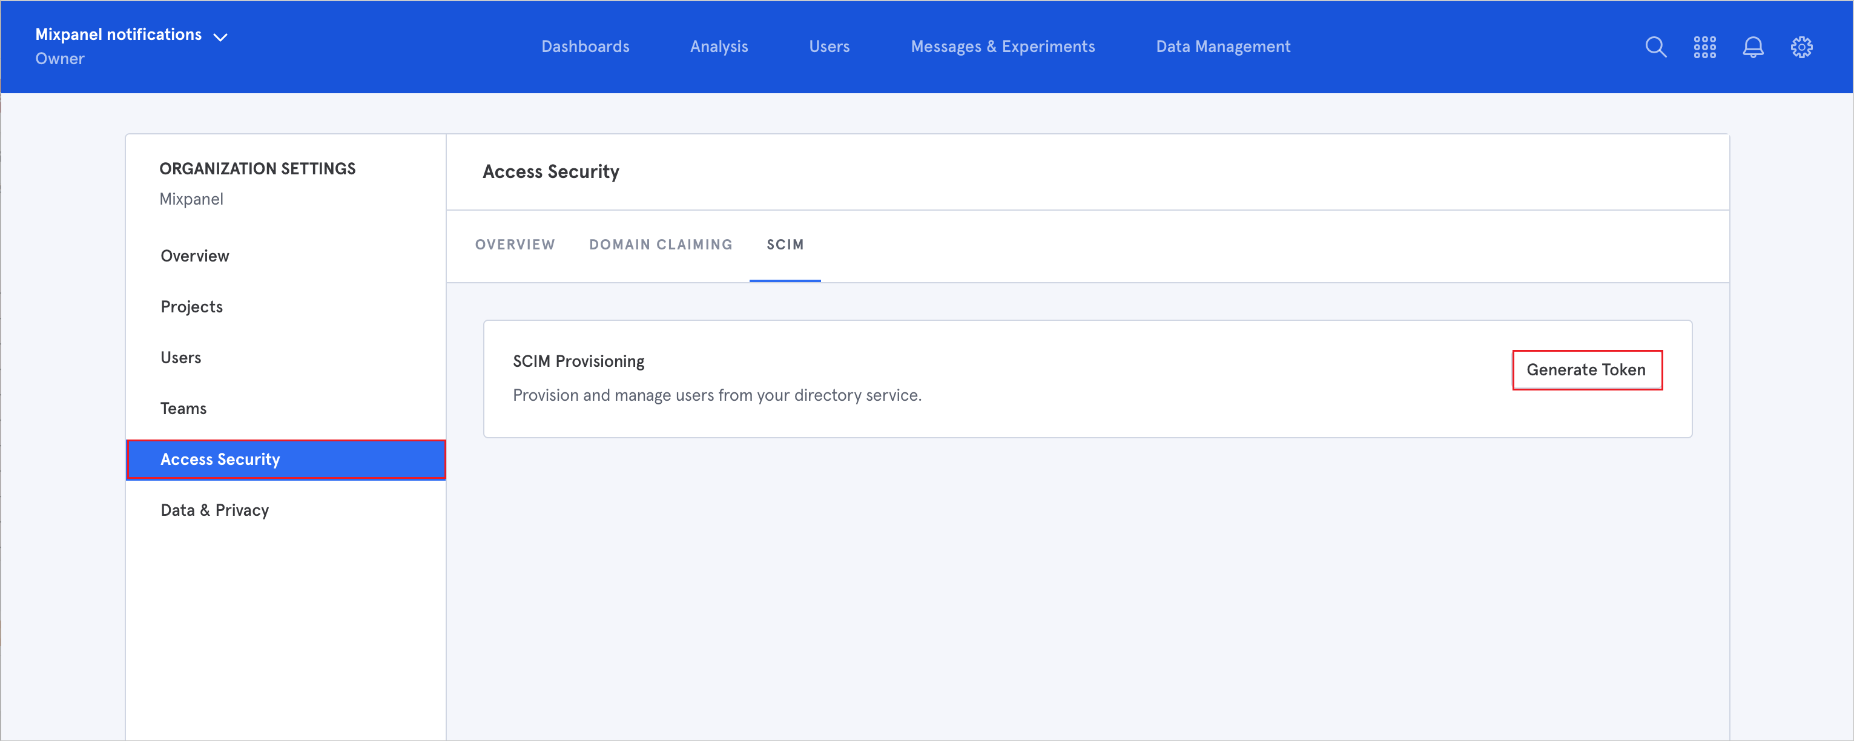Viewport: 1854px width, 741px height.
Task: Navigate to the Teams settings section
Action: click(183, 407)
